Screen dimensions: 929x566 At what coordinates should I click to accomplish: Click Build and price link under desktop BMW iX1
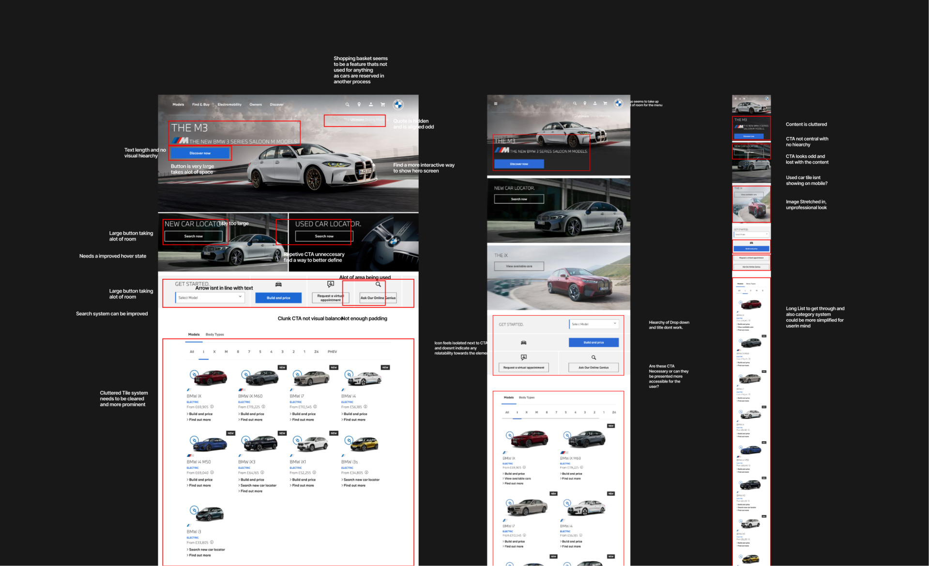click(304, 480)
